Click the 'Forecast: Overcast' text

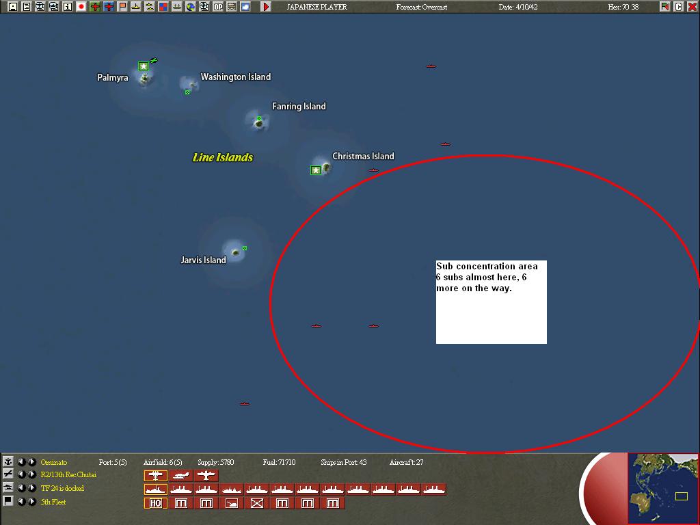click(x=421, y=7)
